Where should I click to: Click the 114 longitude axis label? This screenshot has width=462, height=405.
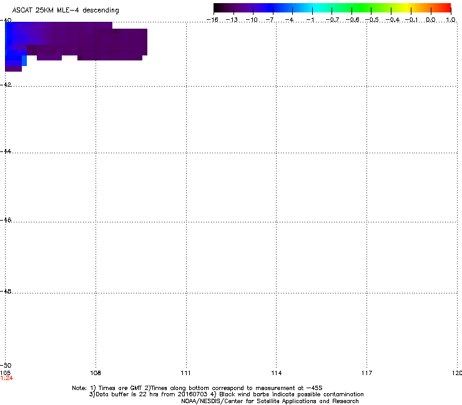(277, 373)
